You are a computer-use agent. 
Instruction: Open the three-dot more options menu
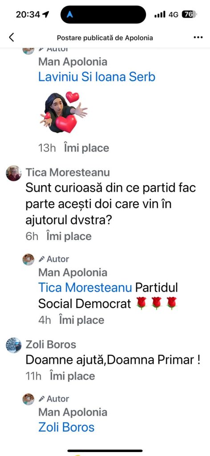point(198,37)
